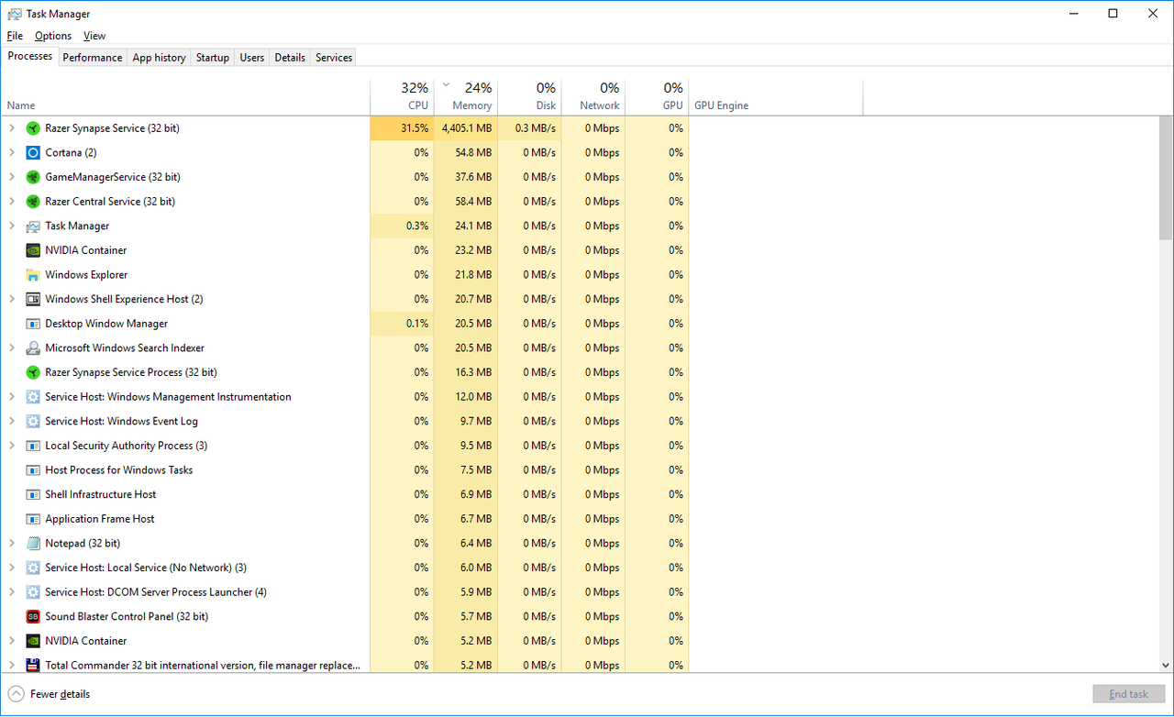
Task: Click the Windows Management Instrumentation gear icon
Action: 33,397
